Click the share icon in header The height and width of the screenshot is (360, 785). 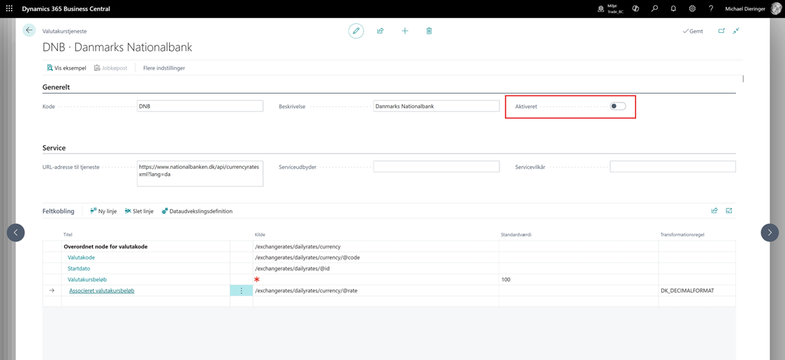[x=380, y=31]
